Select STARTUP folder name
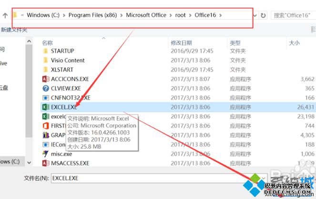The image size is (316, 199). (62, 51)
